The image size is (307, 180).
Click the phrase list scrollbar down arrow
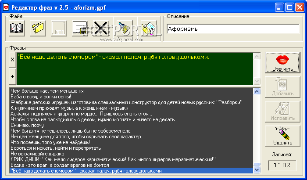coord(257,169)
